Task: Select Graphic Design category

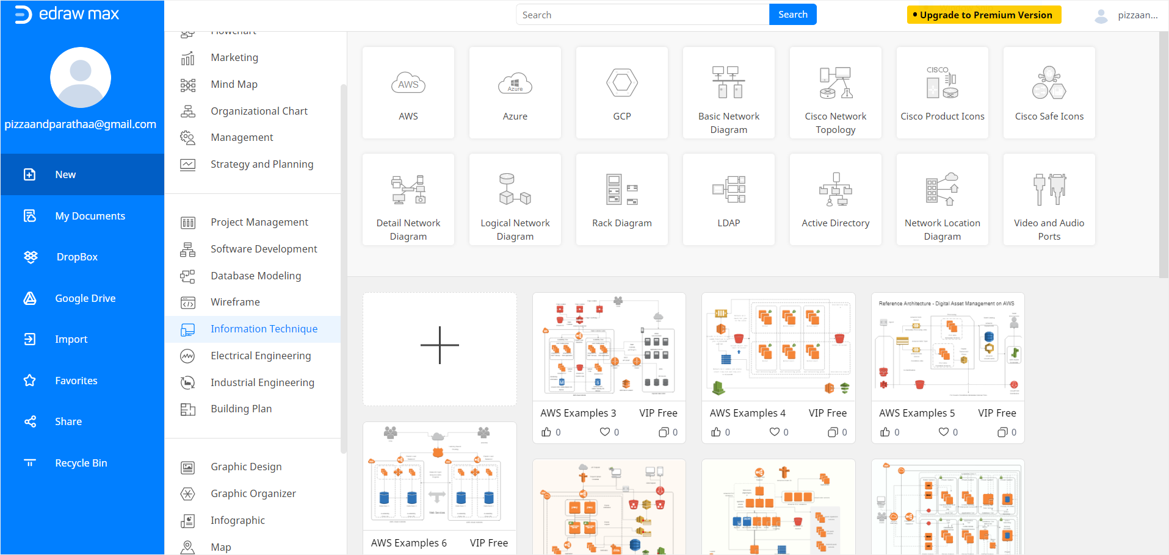Action: point(253,467)
